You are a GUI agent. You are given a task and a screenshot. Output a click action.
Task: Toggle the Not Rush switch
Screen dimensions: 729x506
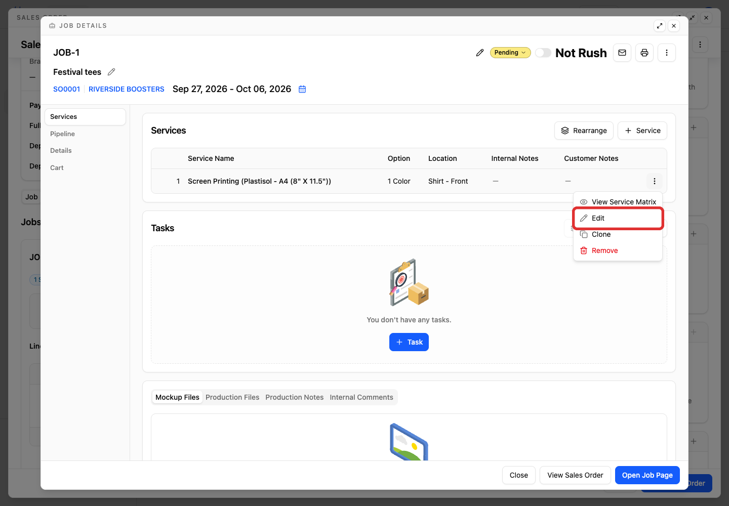click(x=543, y=53)
